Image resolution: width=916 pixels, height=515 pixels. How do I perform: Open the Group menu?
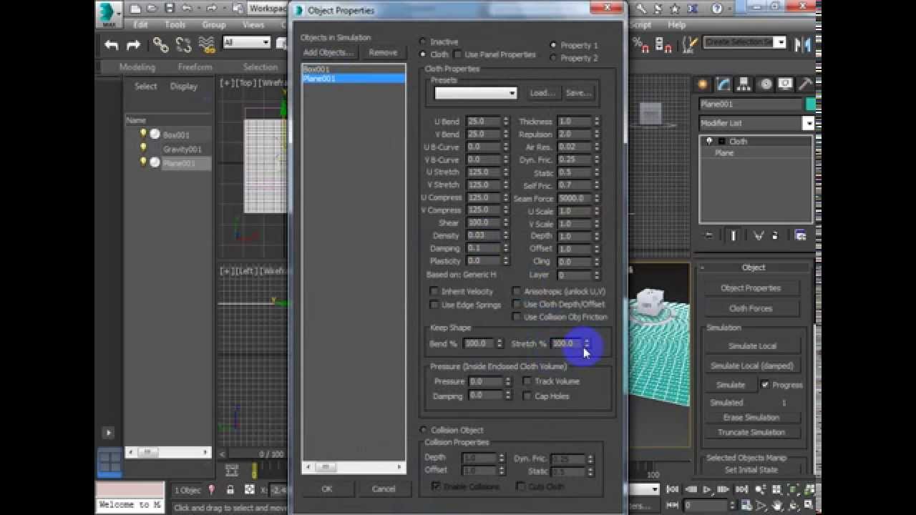tap(214, 24)
